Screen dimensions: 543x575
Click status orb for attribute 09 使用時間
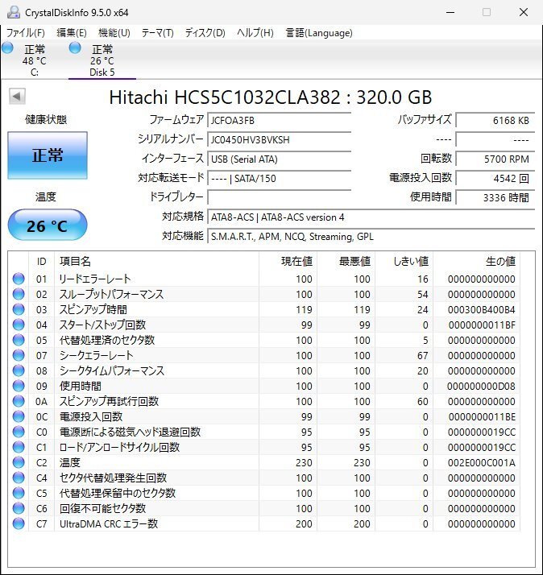(x=19, y=386)
